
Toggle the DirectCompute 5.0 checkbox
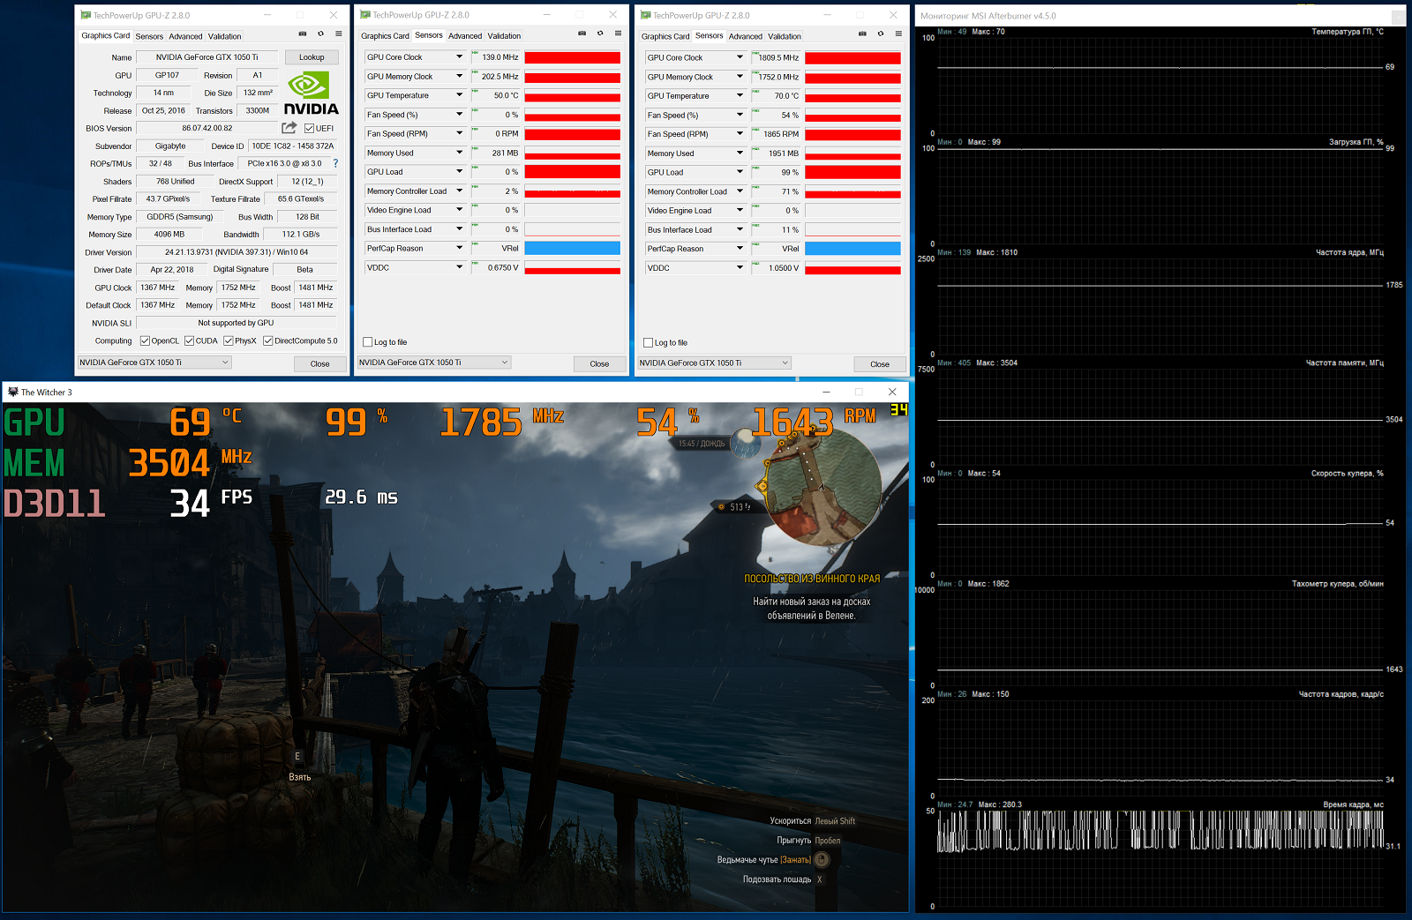point(267,340)
